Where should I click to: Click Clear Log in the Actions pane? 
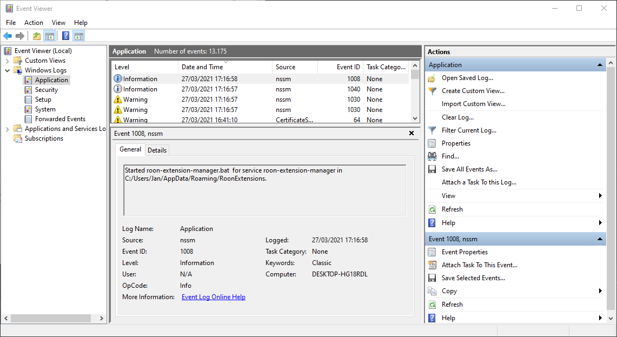point(456,117)
